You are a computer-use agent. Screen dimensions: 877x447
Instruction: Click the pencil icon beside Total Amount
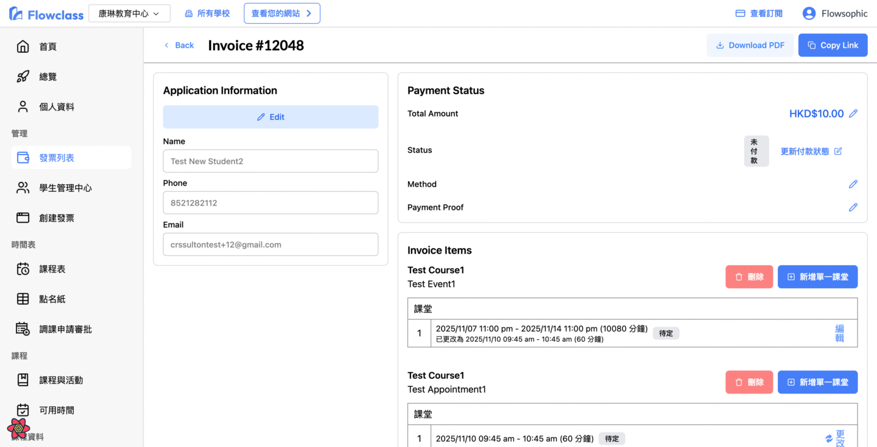point(853,114)
